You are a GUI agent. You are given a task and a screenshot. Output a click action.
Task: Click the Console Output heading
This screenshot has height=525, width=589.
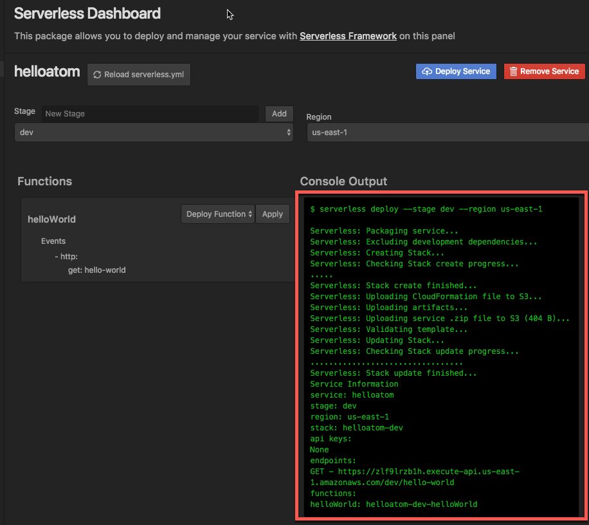[344, 181]
